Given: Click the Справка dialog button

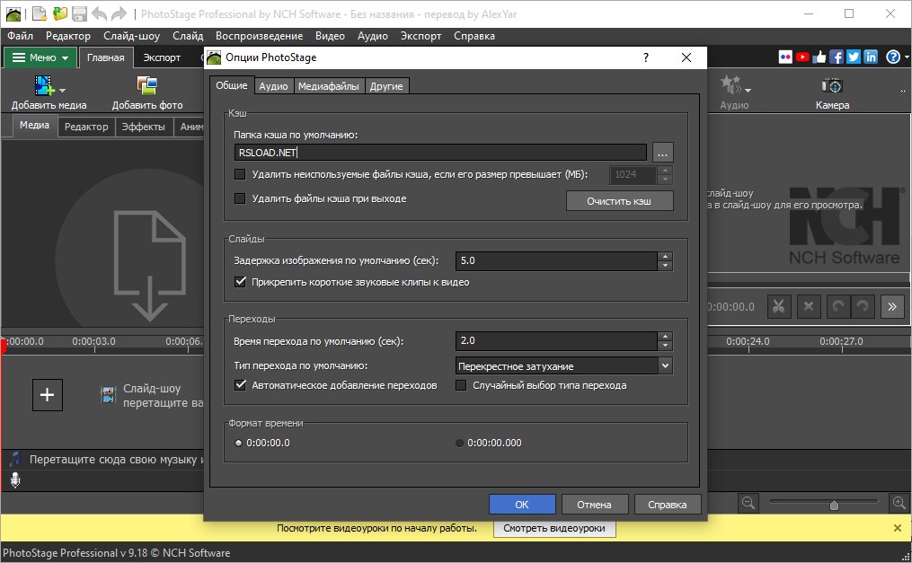Looking at the screenshot, I should (667, 505).
